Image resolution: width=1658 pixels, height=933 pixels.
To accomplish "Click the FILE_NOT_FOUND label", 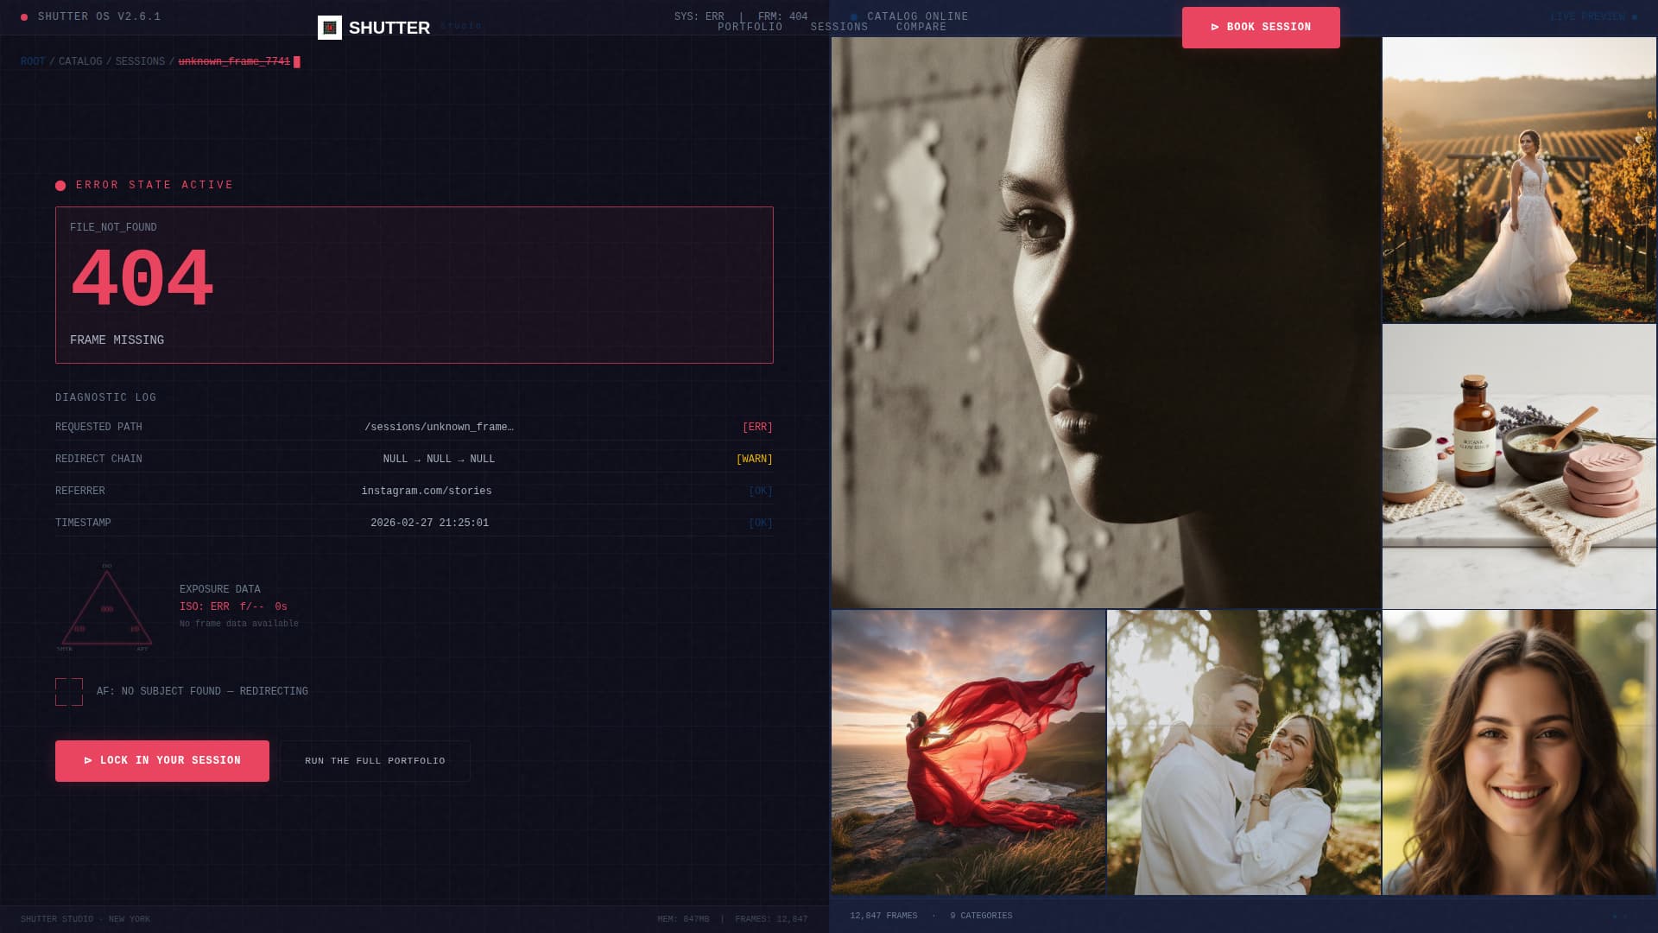I will [113, 228].
